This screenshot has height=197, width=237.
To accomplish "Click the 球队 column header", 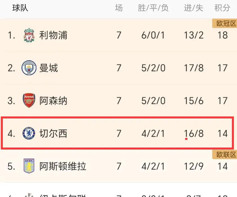I will coord(20,8).
